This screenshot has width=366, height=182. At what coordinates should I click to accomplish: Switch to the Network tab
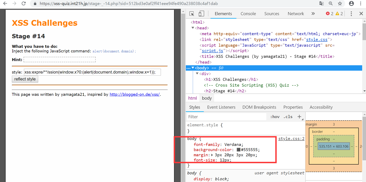[x=296, y=14]
